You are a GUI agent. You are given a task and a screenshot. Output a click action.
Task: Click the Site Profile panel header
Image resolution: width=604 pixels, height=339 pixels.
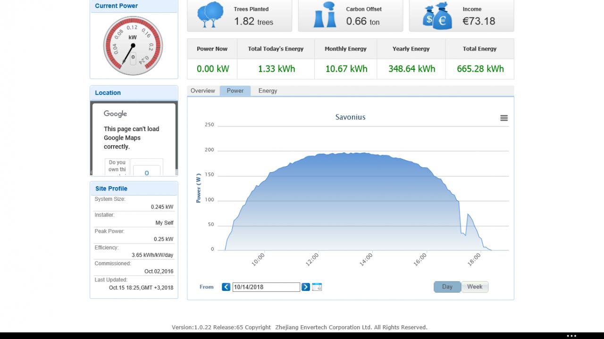134,189
